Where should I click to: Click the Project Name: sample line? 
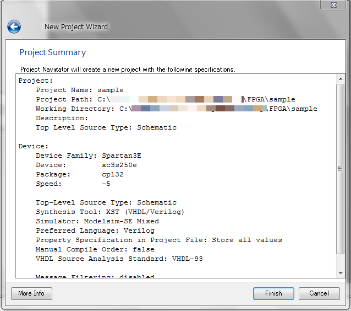(x=80, y=90)
